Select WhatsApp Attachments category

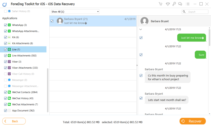click(x=26, y=31)
